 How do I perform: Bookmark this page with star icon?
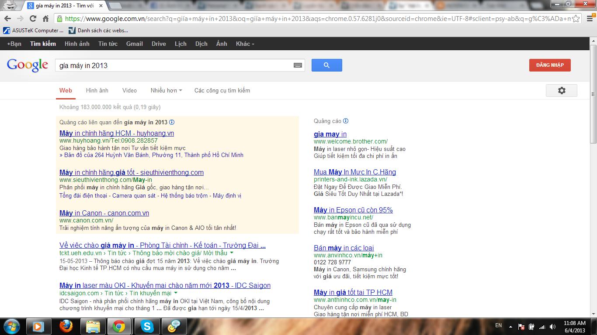[x=576, y=18]
